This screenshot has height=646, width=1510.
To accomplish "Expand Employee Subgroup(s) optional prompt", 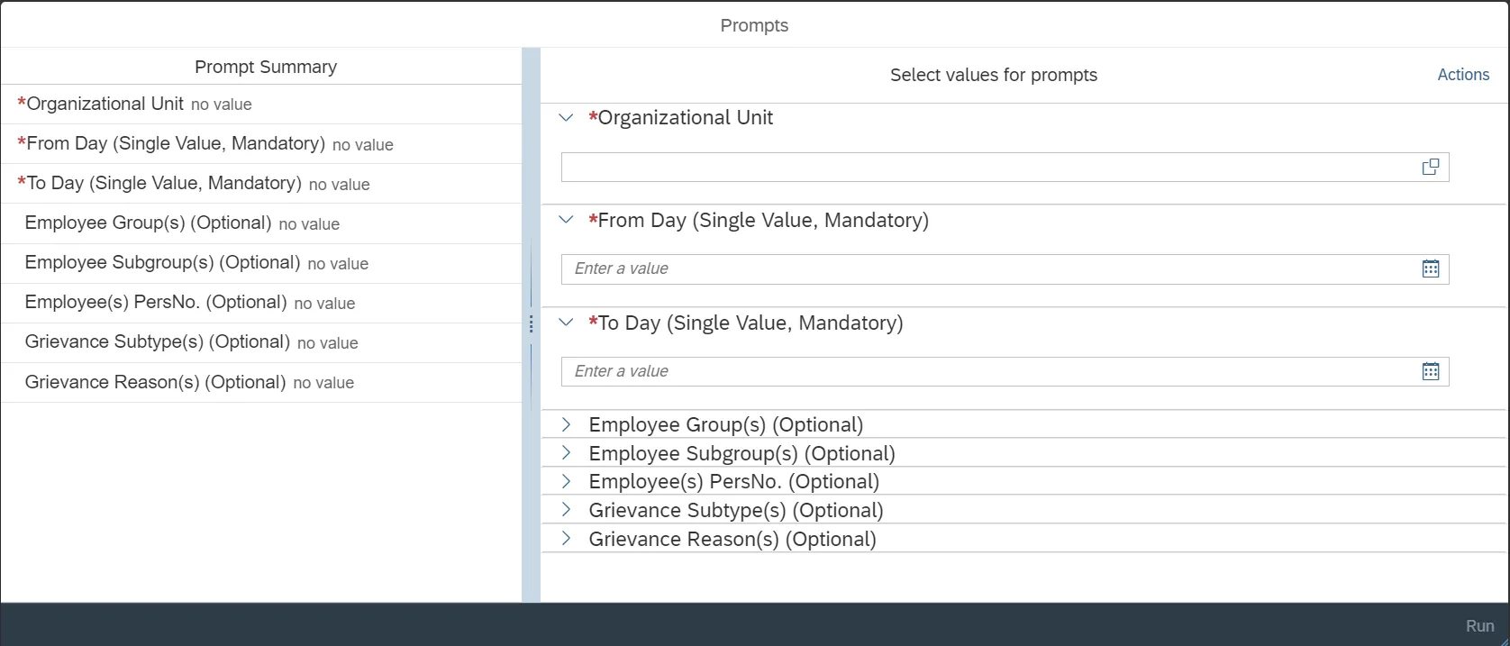I will [566, 453].
